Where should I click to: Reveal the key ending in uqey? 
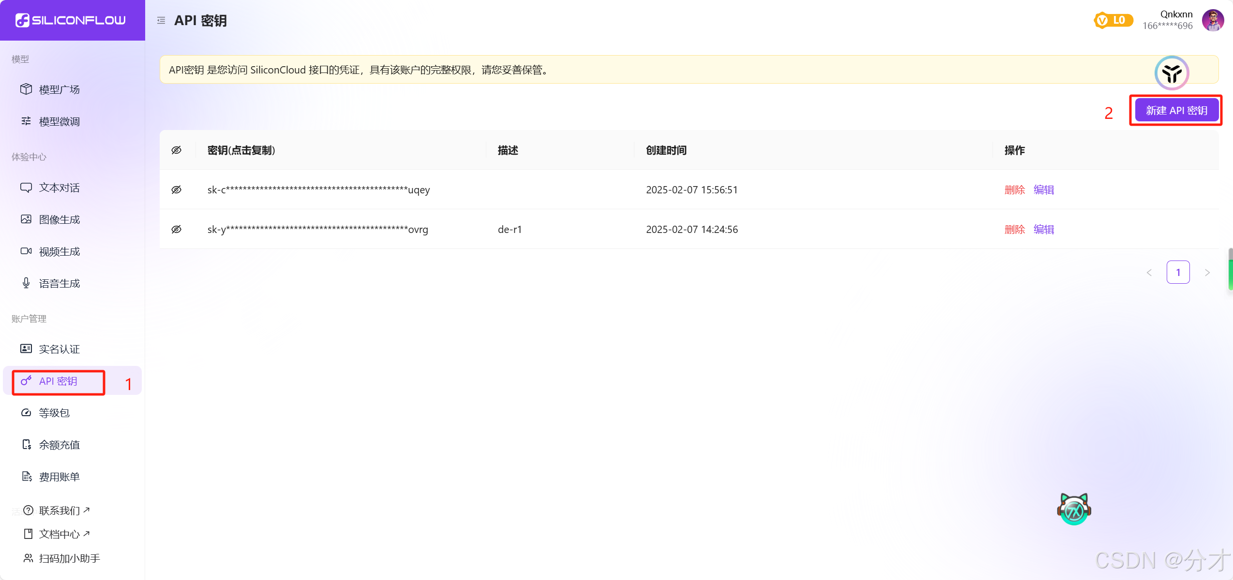click(x=177, y=190)
